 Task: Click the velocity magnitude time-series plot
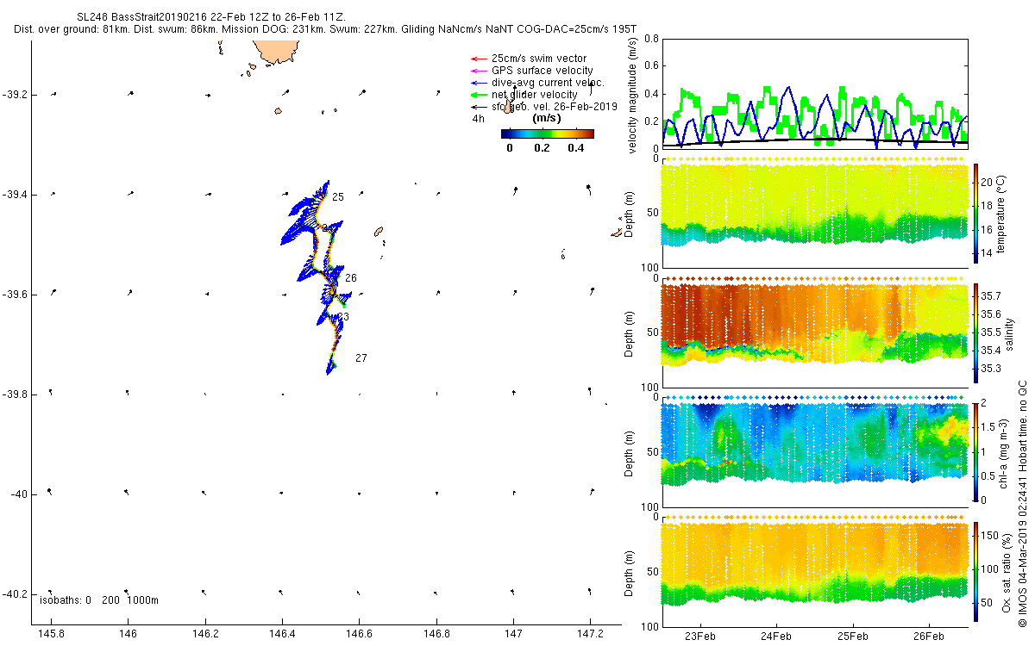pos(814,93)
